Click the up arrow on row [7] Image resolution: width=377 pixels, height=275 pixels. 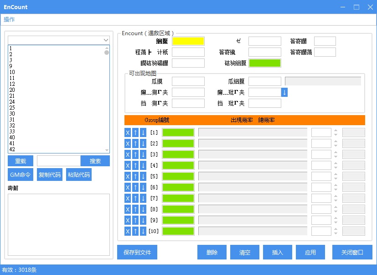pos(135,198)
